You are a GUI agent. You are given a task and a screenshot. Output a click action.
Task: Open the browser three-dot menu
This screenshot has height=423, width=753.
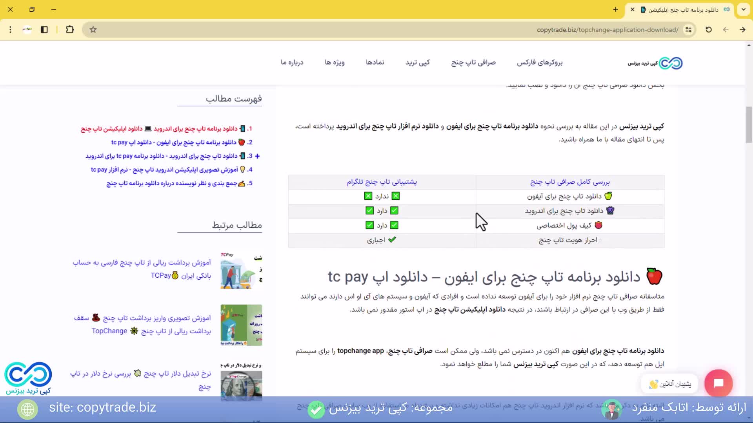click(11, 30)
